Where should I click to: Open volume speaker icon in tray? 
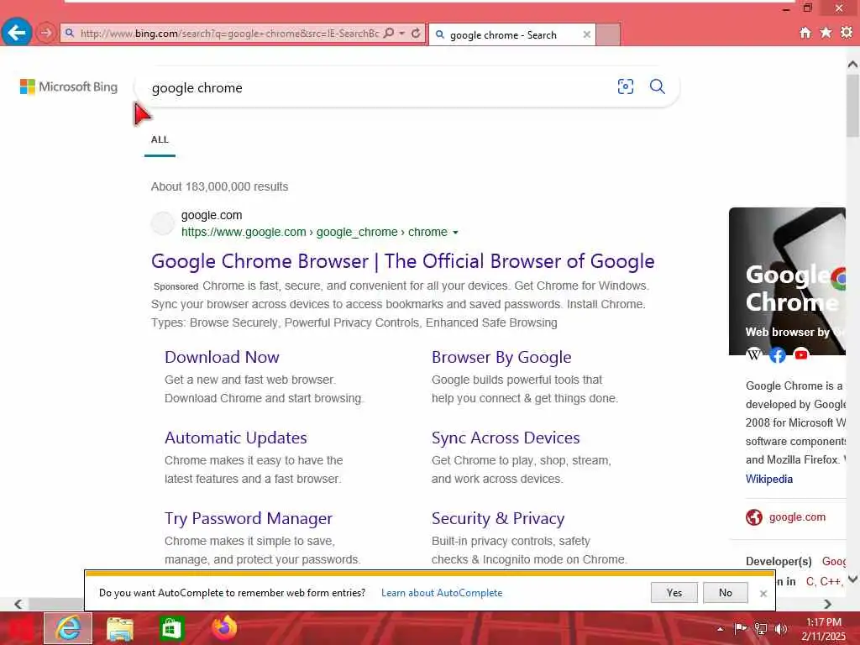point(780,628)
